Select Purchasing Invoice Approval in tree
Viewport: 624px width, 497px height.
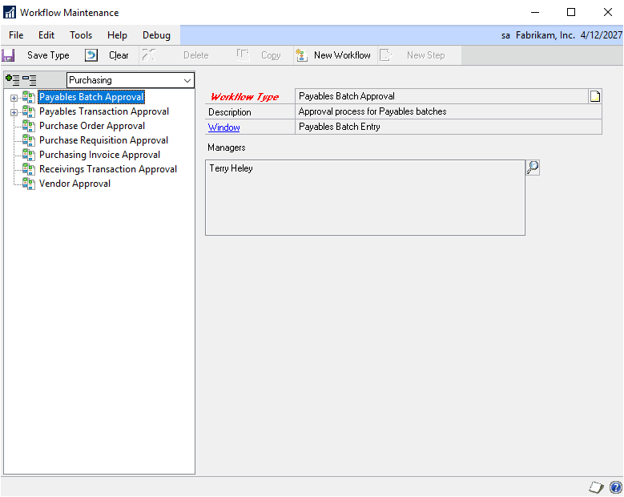point(99,155)
